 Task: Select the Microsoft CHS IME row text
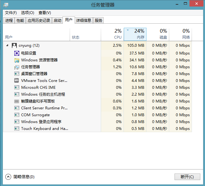39,87
